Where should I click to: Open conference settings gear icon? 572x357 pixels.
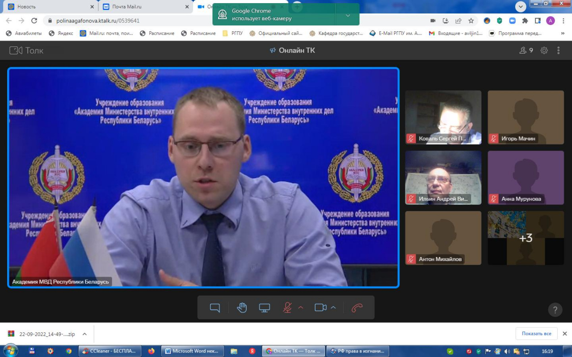click(544, 50)
